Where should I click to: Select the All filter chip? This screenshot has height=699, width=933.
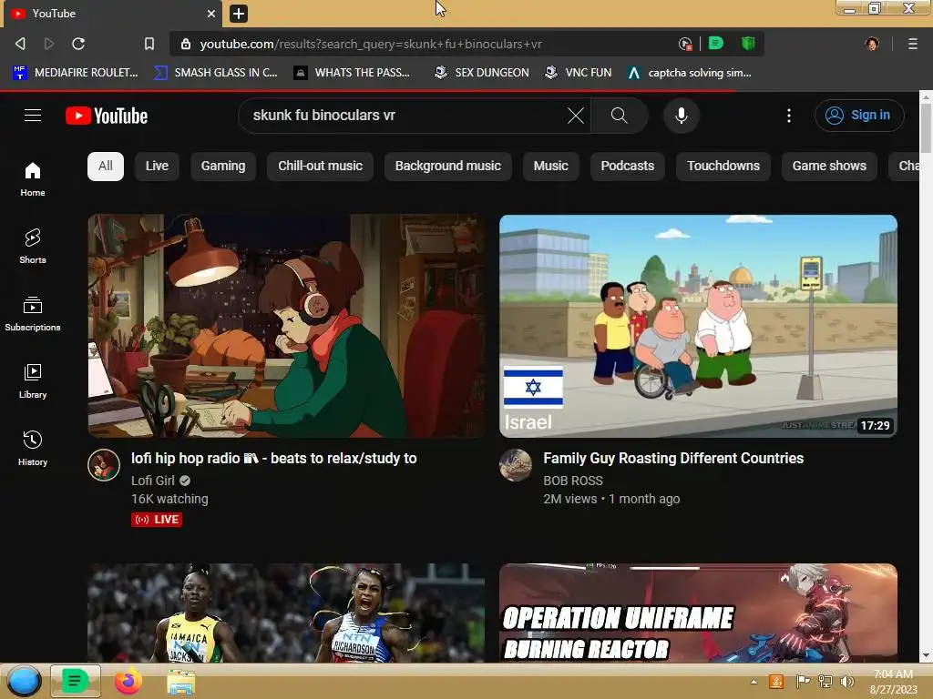pos(106,166)
